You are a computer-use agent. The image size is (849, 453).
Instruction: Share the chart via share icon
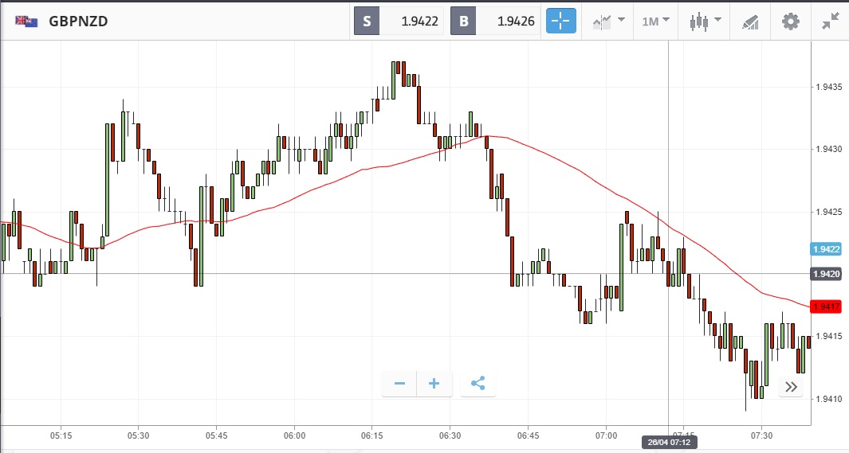478,384
